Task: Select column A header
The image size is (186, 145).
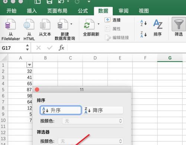Action: point(20,58)
